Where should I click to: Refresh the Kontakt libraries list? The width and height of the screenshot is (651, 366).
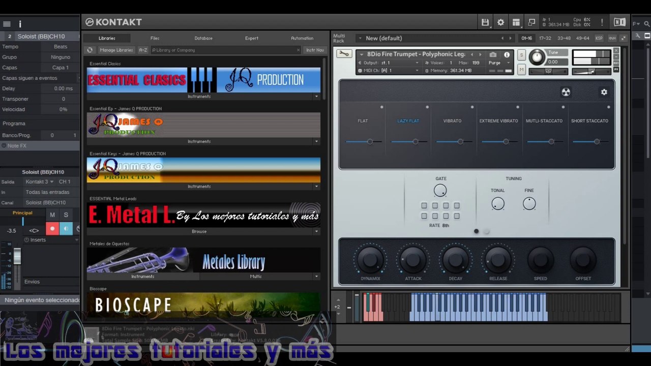coord(90,50)
